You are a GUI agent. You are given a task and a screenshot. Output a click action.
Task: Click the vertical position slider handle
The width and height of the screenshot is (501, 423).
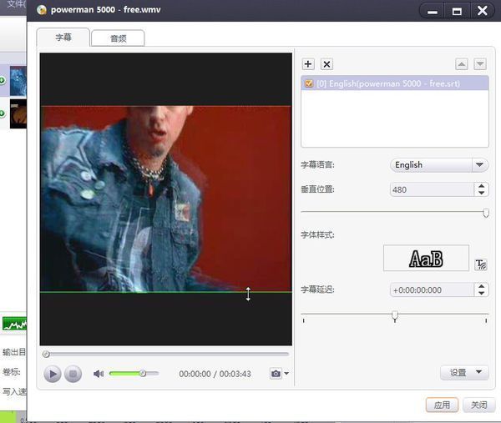tap(486, 213)
